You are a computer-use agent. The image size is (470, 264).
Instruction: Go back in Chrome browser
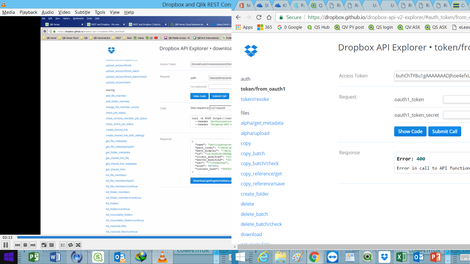pos(238,17)
